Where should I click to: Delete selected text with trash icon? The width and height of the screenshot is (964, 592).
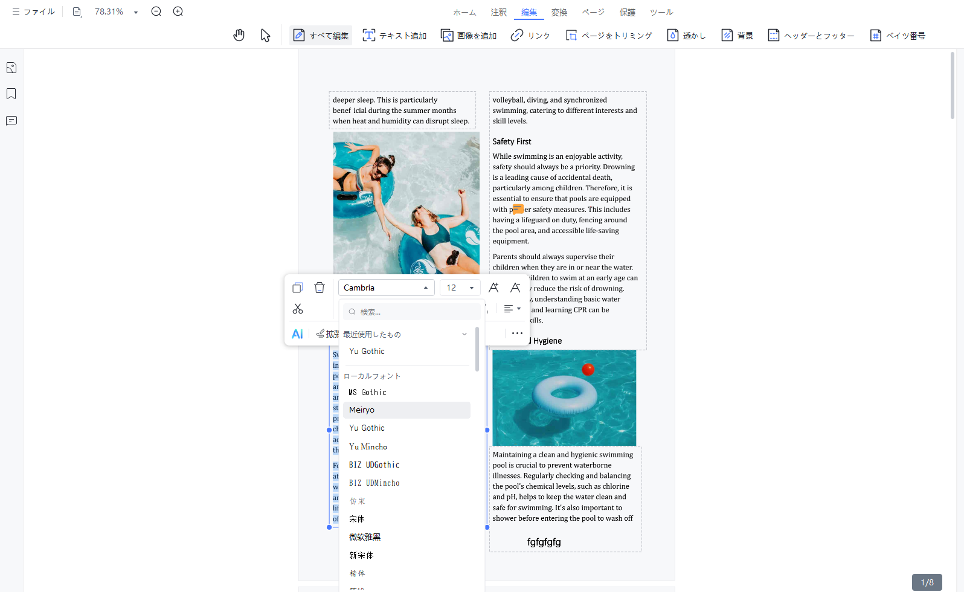320,288
